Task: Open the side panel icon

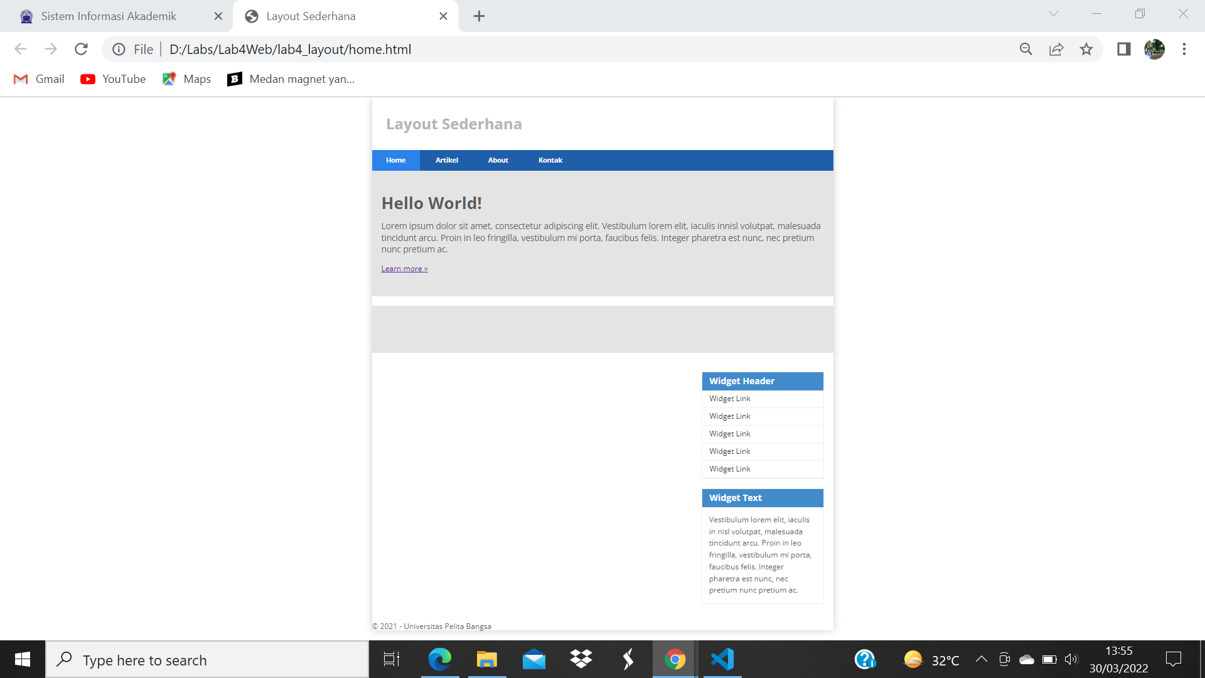Action: pos(1123,49)
